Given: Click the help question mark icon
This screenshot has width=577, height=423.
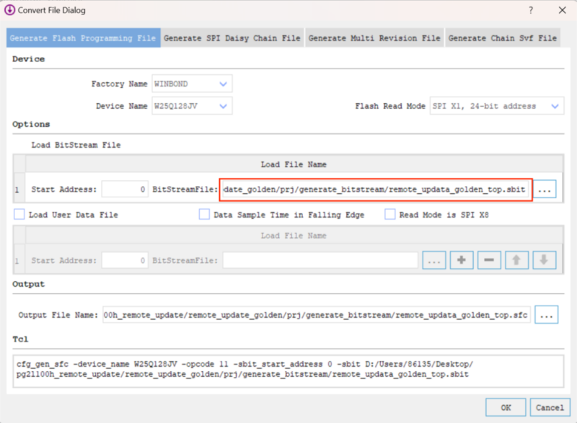Looking at the screenshot, I should (x=531, y=10).
